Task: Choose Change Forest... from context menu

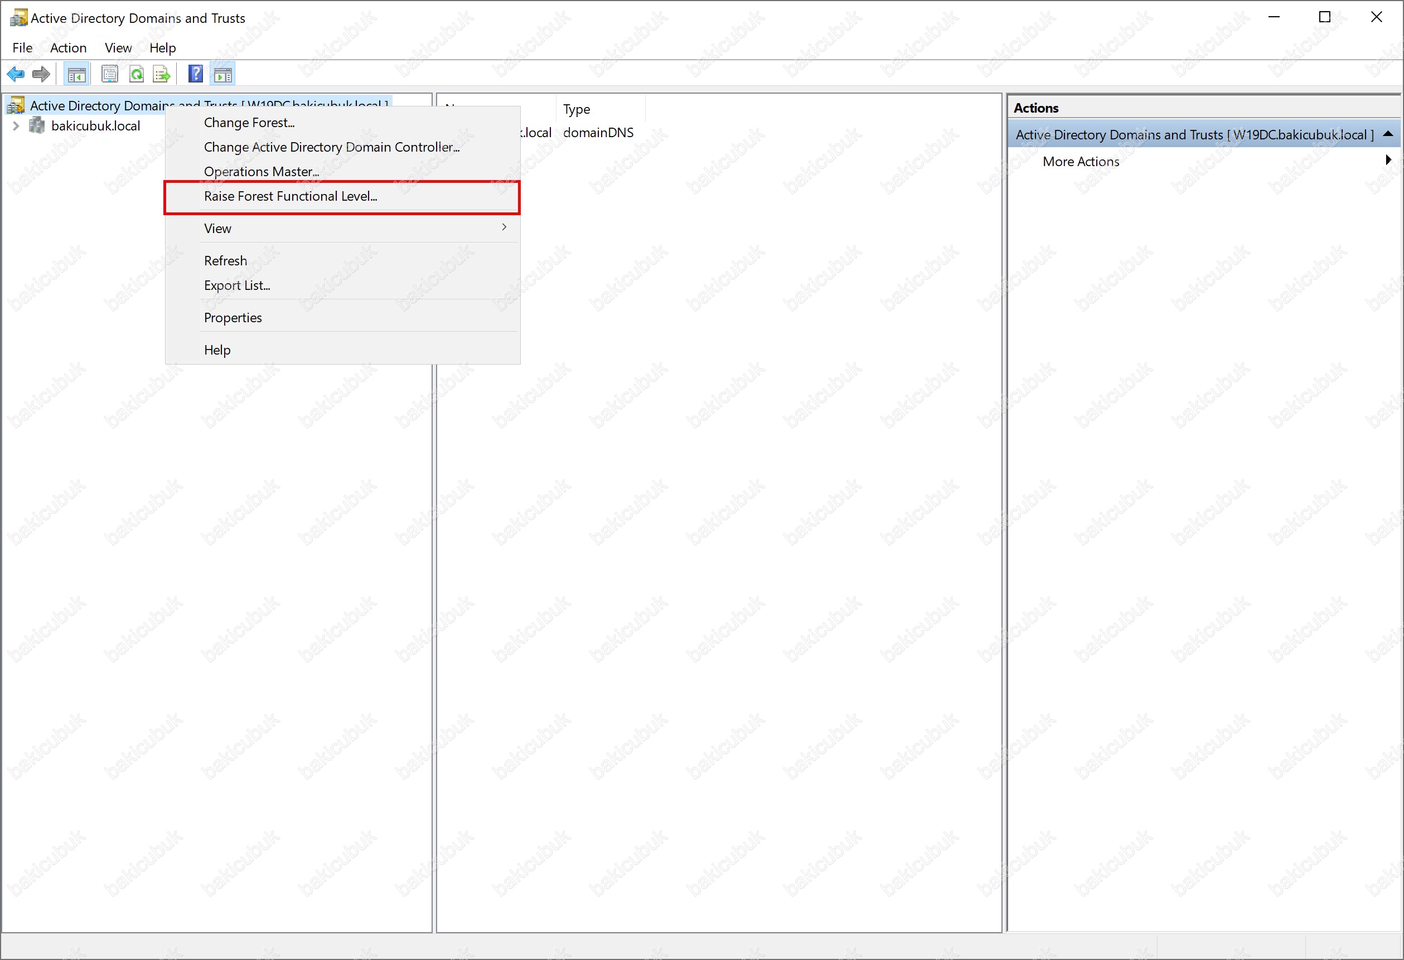Action: 342,123
